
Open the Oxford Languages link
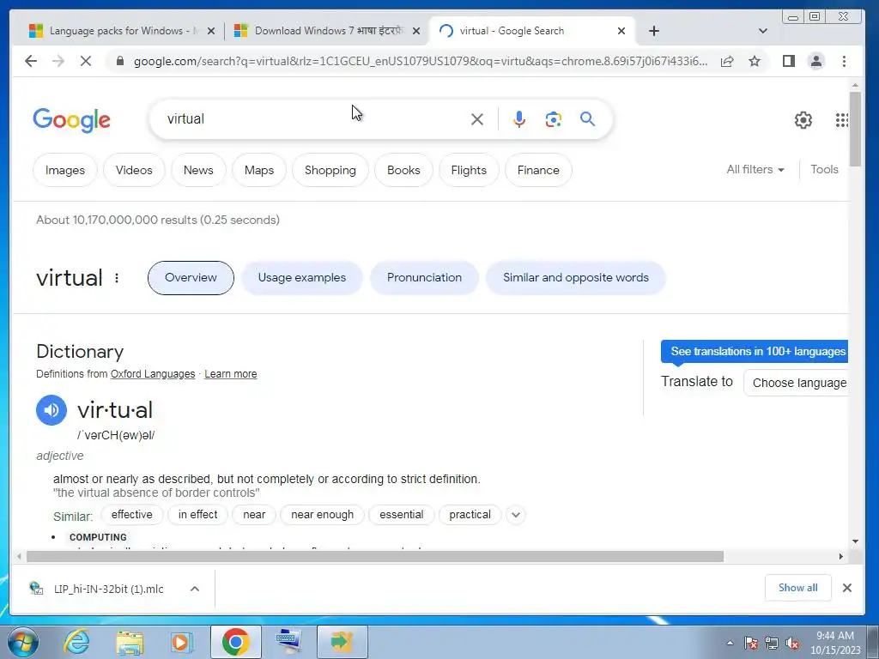coord(153,374)
